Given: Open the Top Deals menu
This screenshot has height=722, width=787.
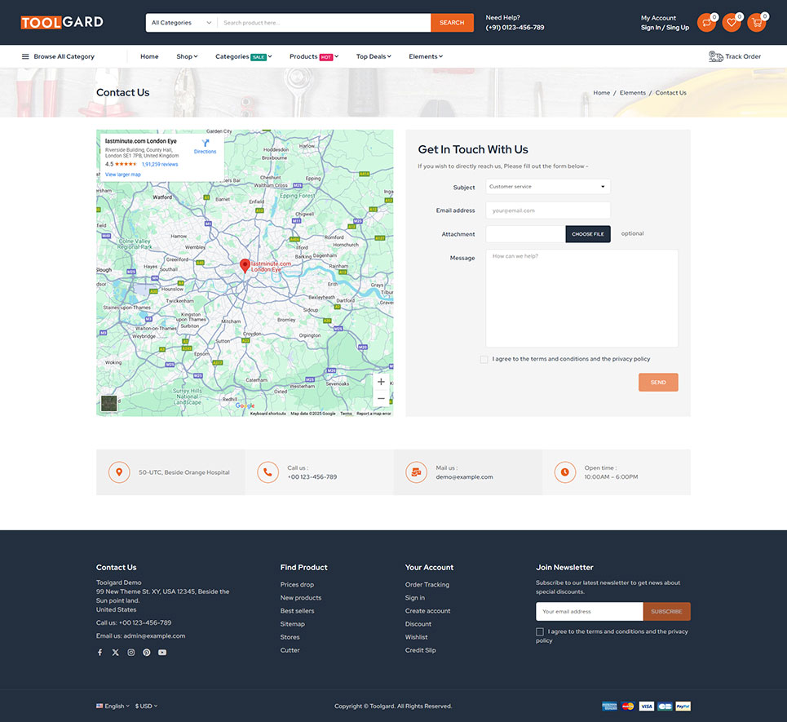Looking at the screenshot, I should (x=374, y=56).
